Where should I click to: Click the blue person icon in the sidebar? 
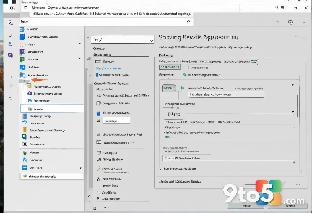[25, 160]
